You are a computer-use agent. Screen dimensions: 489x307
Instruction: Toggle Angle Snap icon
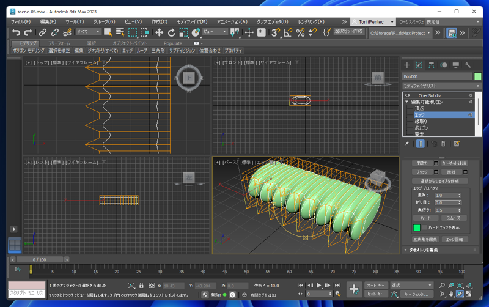tap(288, 32)
